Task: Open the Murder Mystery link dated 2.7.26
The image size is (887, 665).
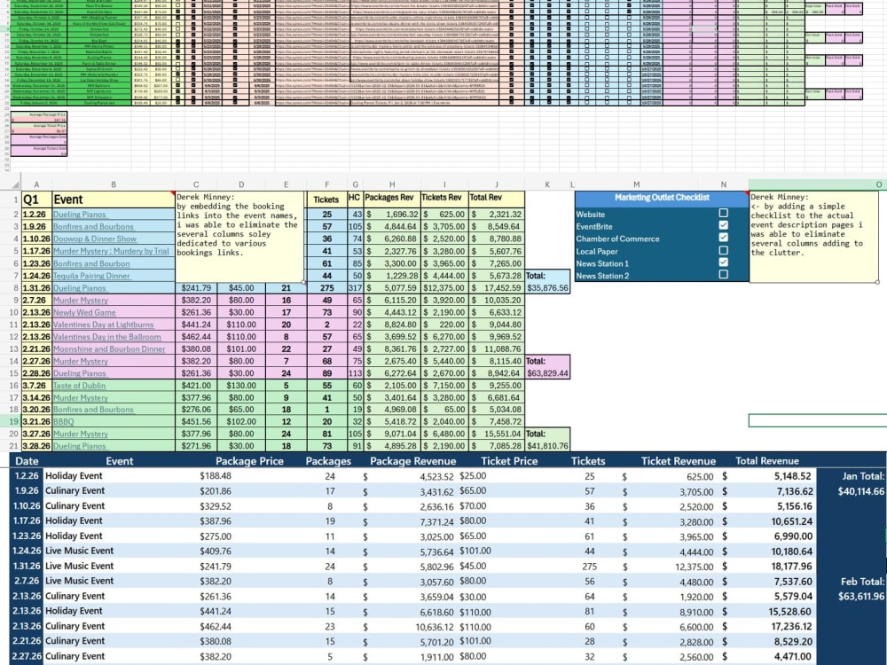Action: click(x=81, y=301)
